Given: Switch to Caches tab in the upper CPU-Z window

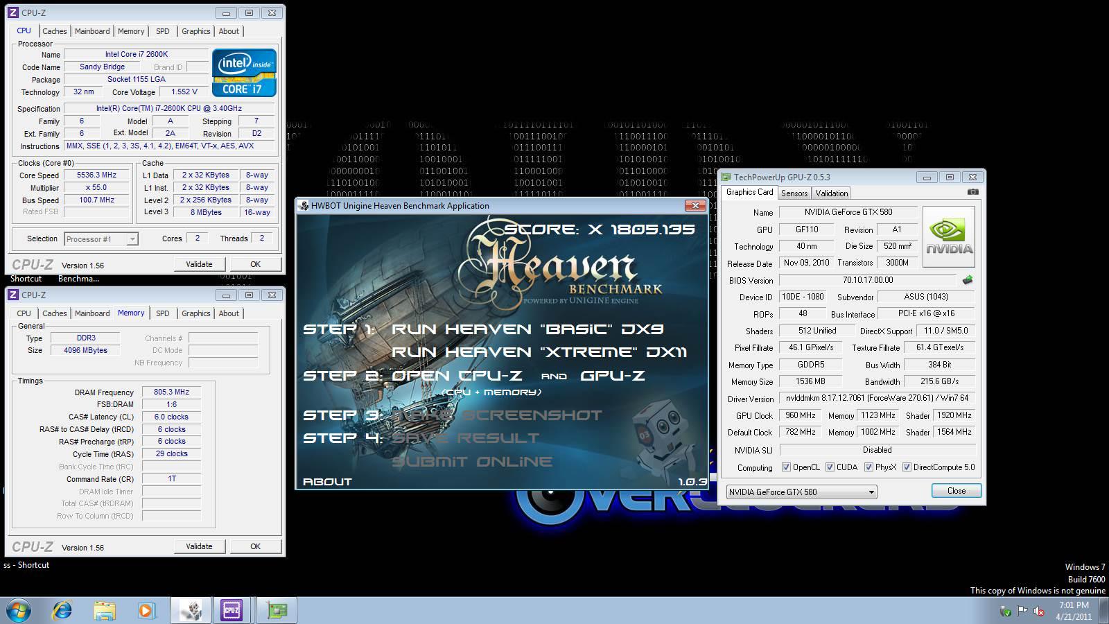Looking at the screenshot, I should click(55, 31).
